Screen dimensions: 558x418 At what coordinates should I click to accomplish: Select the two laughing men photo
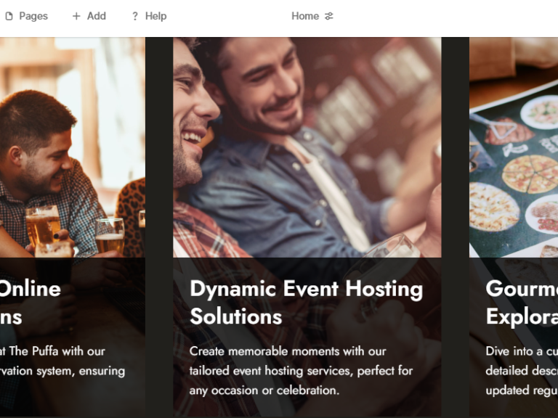pos(307,145)
